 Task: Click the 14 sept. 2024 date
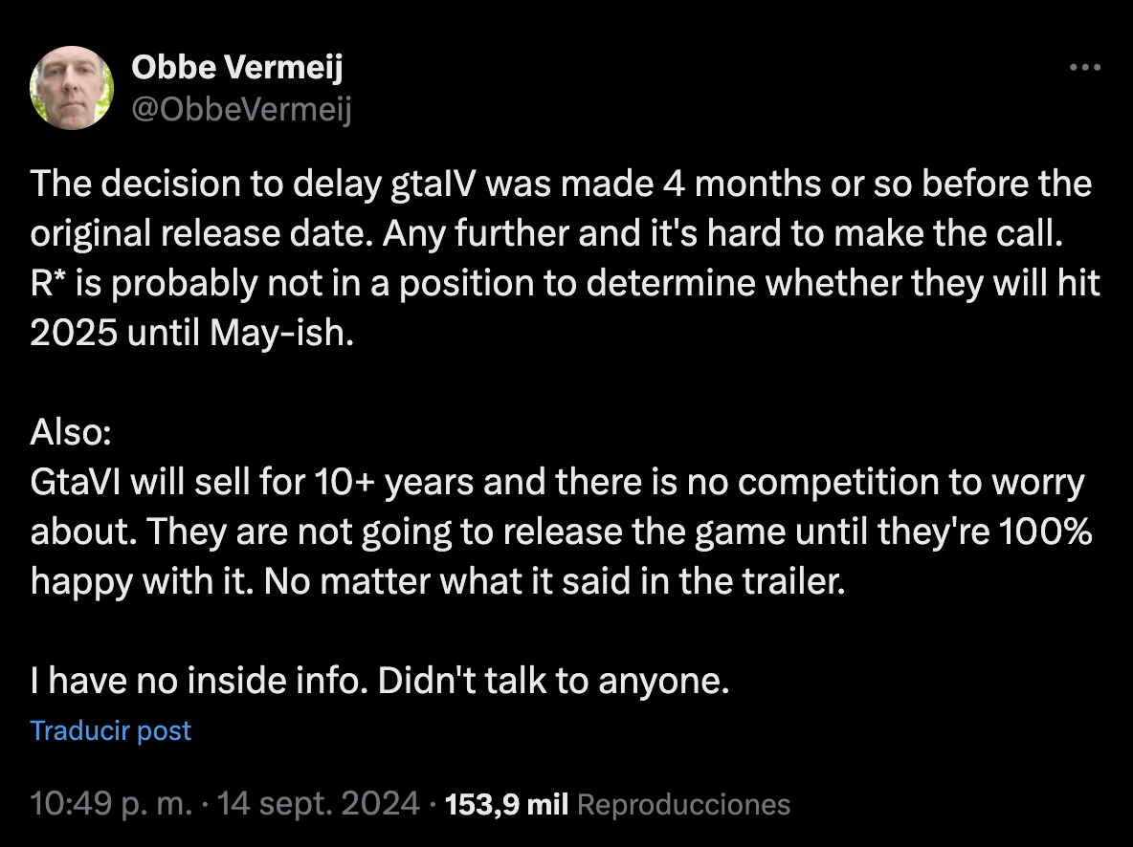click(318, 804)
